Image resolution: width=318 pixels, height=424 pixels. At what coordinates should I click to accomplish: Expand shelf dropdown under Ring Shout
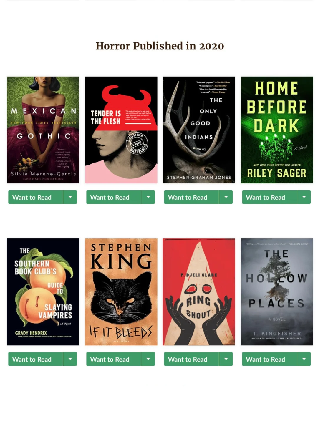[x=226, y=359]
